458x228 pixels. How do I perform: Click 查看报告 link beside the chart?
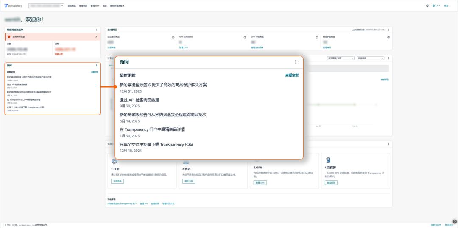click(385, 80)
